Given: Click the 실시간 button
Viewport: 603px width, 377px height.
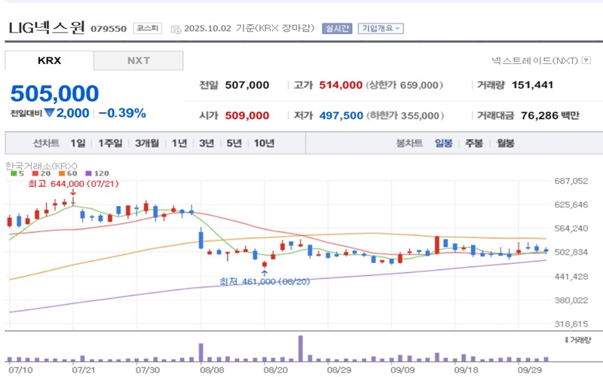Looking at the screenshot, I should (x=337, y=29).
